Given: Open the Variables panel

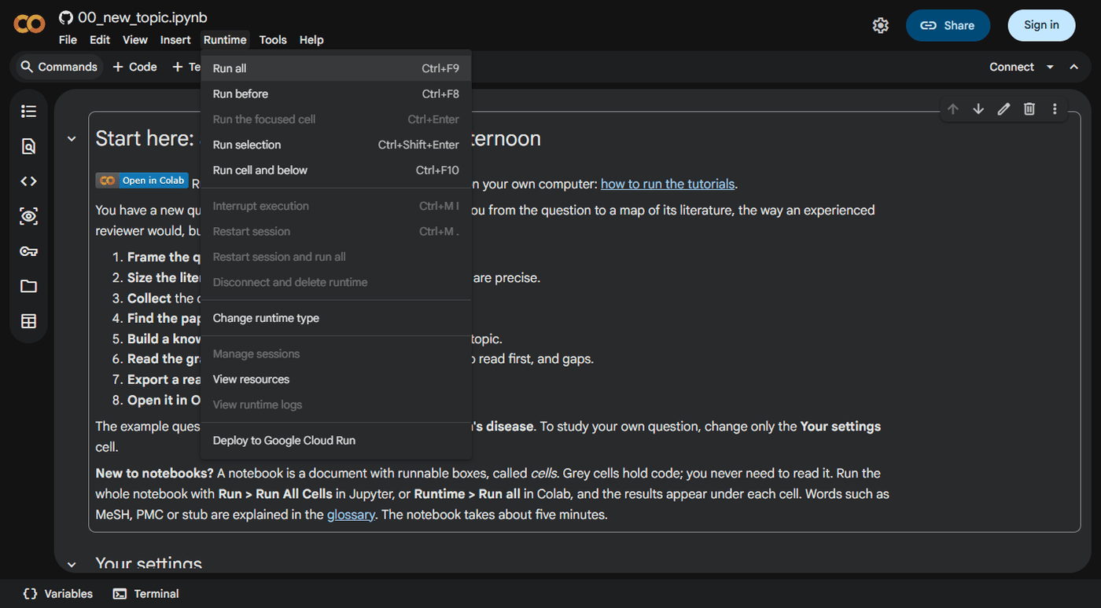Looking at the screenshot, I should click(57, 594).
